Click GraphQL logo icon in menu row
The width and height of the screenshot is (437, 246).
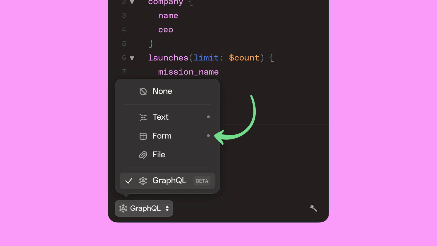click(143, 181)
